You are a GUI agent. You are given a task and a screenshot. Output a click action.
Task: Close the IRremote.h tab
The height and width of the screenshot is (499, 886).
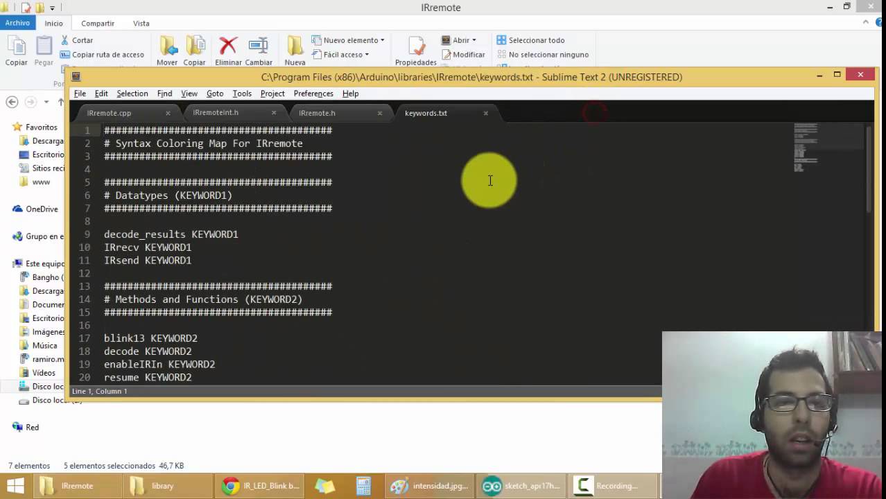tap(379, 113)
